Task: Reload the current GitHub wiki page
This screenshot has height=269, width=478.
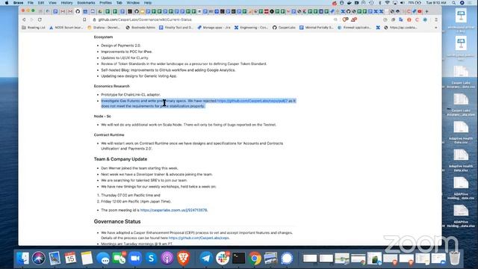Action: pos(40,19)
